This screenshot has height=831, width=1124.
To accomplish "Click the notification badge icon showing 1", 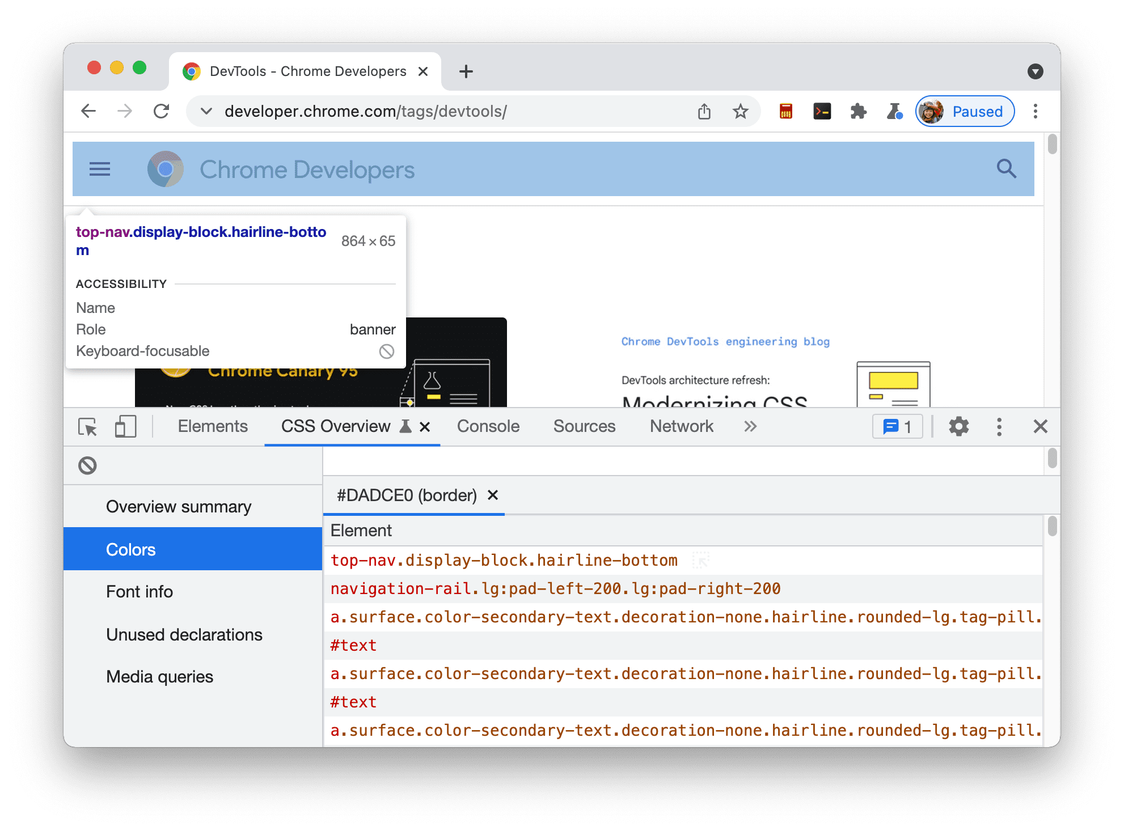I will pos(898,427).
